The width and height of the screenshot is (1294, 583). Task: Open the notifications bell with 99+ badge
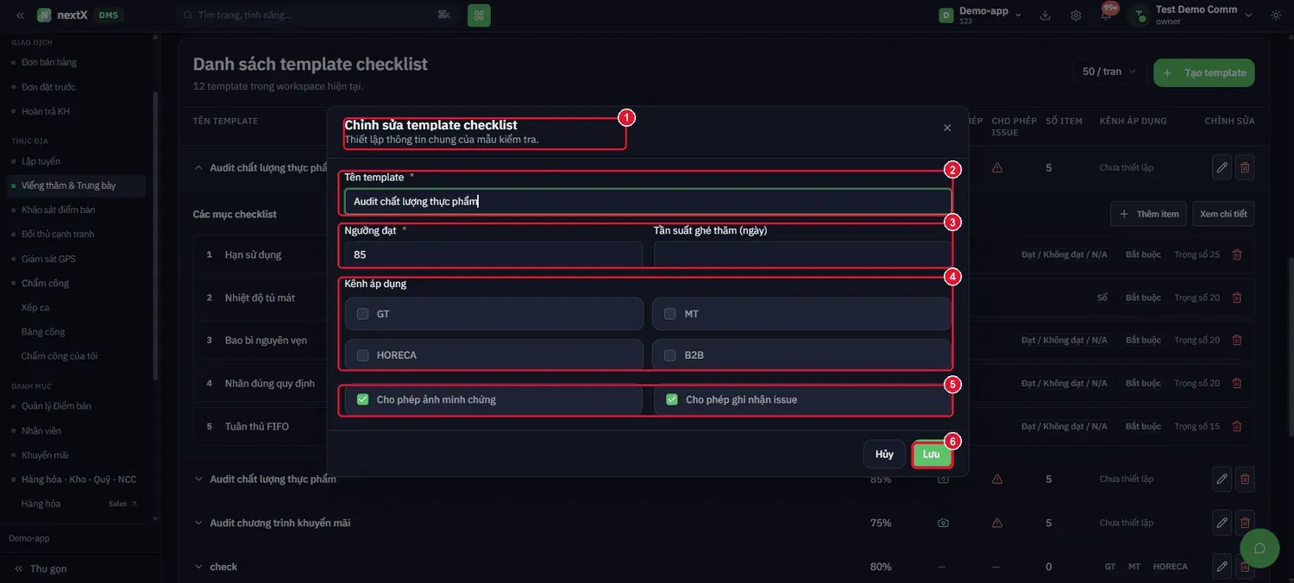click(x=1106, y=15)
